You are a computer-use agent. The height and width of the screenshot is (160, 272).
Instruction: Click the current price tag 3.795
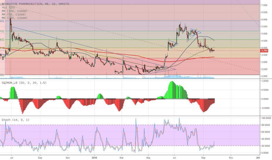coord(264,51)
